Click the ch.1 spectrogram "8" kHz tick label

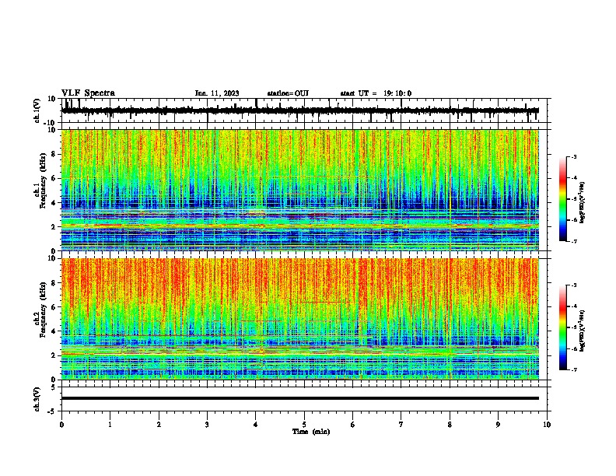(54, 154)
